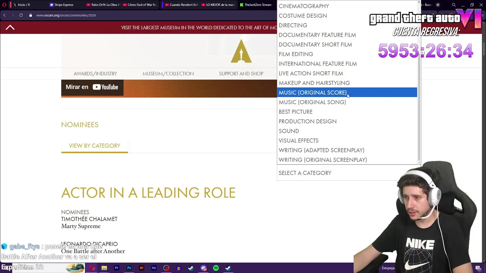Click the film title Marty Supreme
Viewport: 486px width, 273px height.
click(81, 226)
